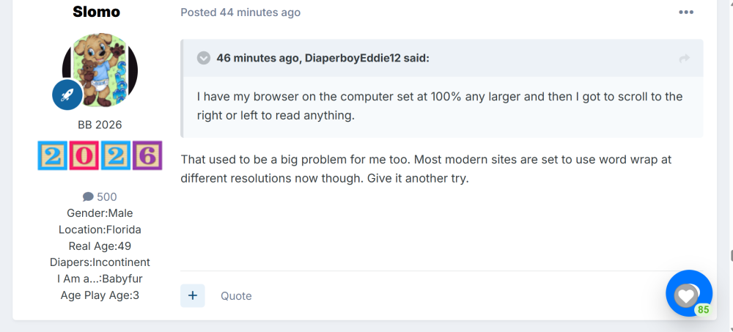Click the scrollbar down arrow at bottom right
Viewport: 733px width, 332px height.
[x=730, y=329]
